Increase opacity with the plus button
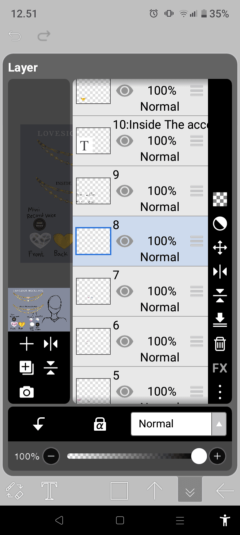240x535 pixels. click(217, 456)
